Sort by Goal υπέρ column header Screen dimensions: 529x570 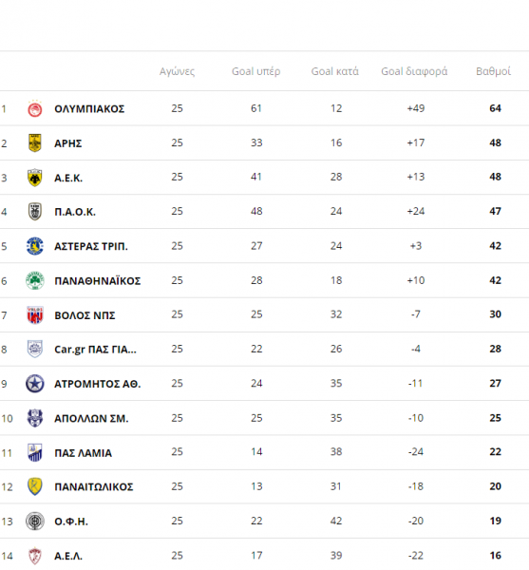[x=255, y=71]
